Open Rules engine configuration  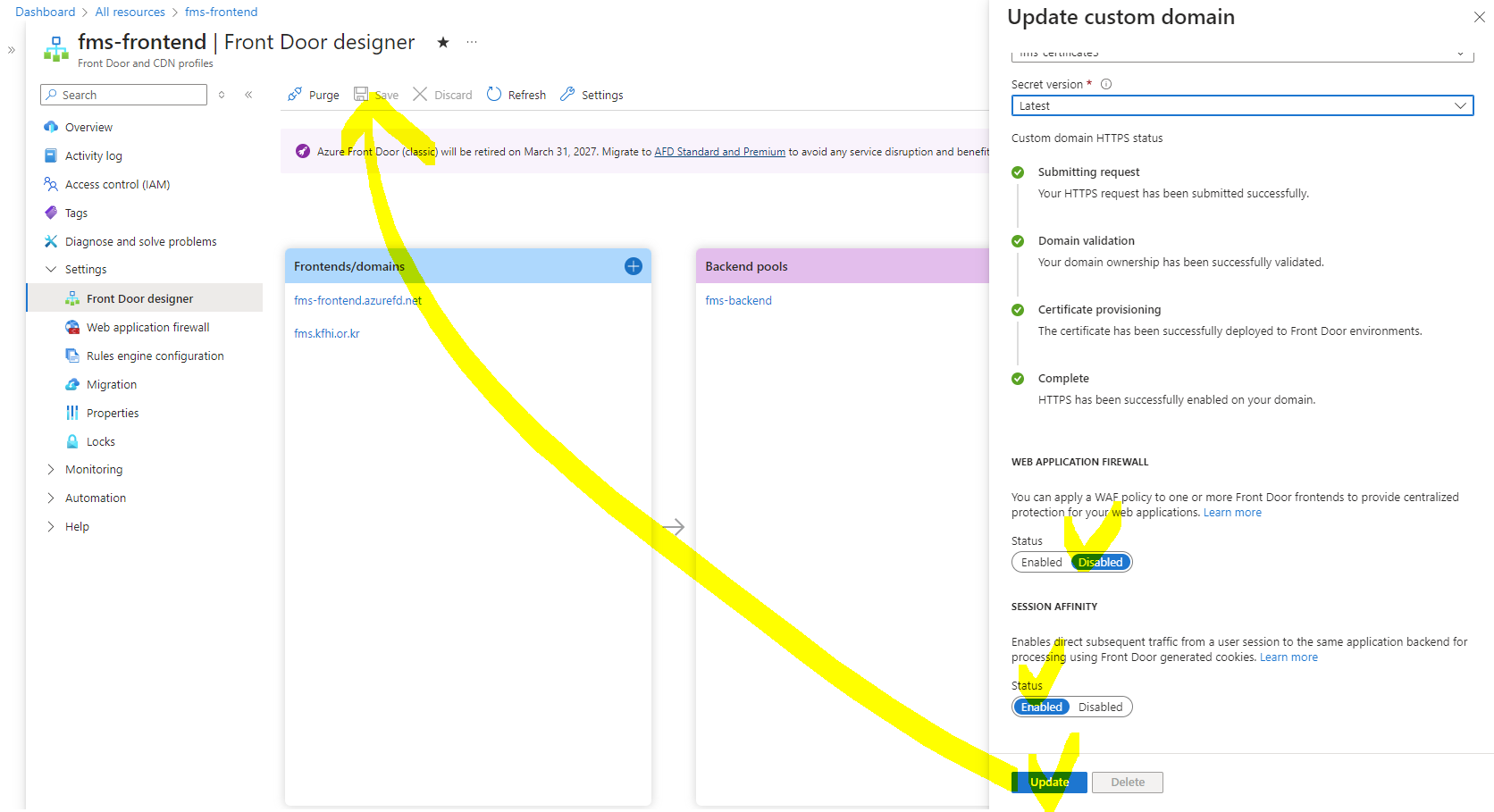(x=155, y=356)
